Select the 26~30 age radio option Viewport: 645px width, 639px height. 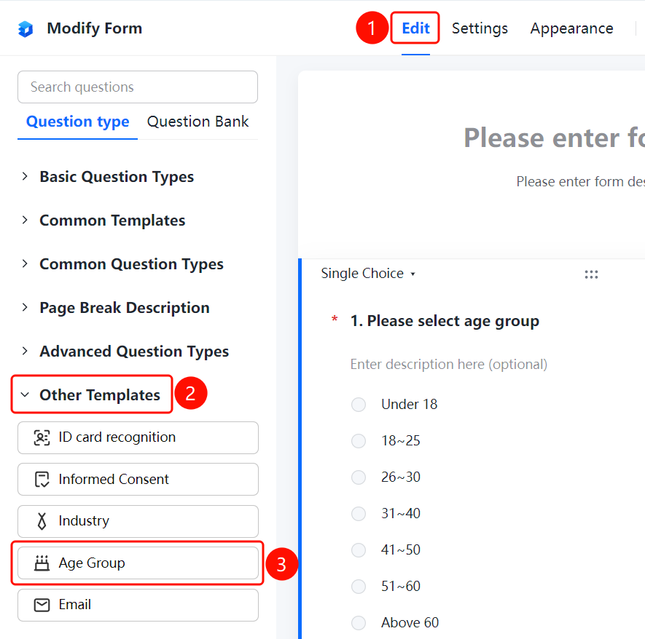[x=359, y=477]
